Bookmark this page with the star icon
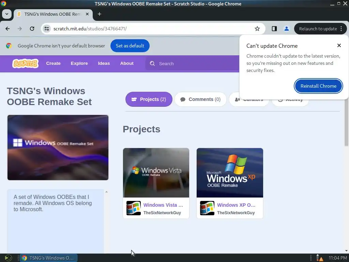The height and width of the screenshot is (262, 349). click(x=257, y=29)
